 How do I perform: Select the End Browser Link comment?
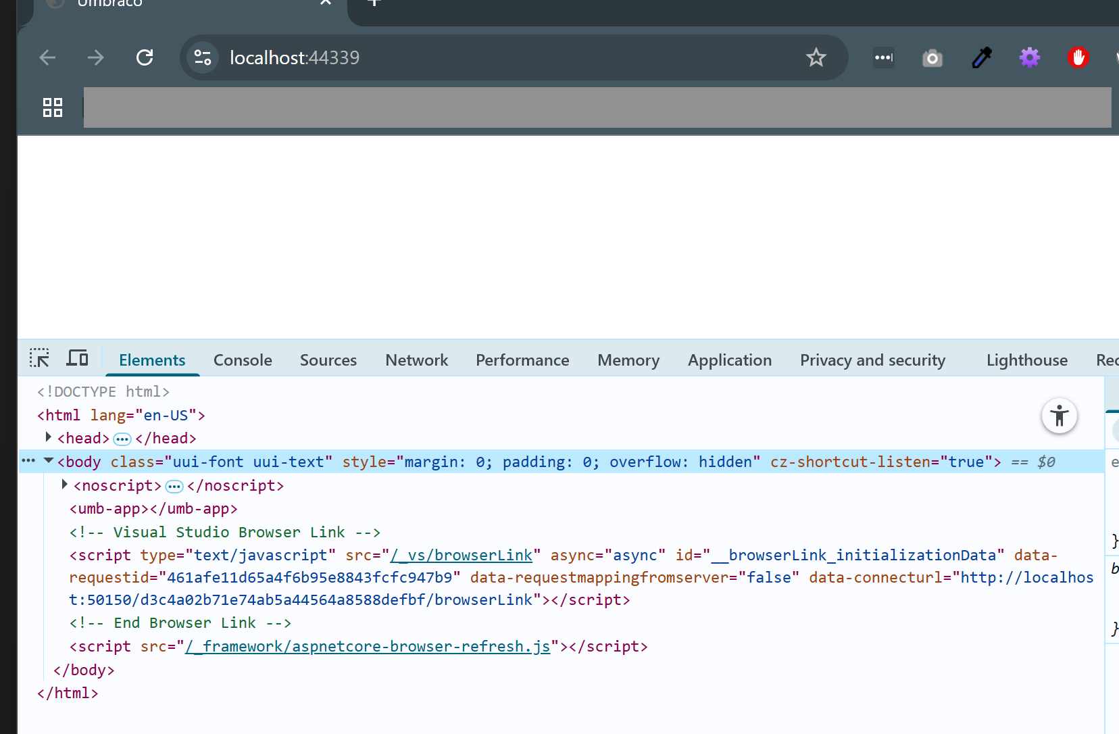(x=180, y=623)
